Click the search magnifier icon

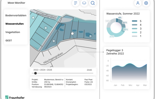93,3
